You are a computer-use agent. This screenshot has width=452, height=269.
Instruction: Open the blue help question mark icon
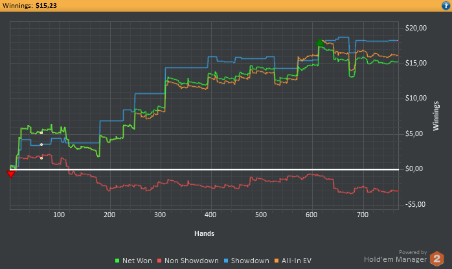click(x=446, y=5)
